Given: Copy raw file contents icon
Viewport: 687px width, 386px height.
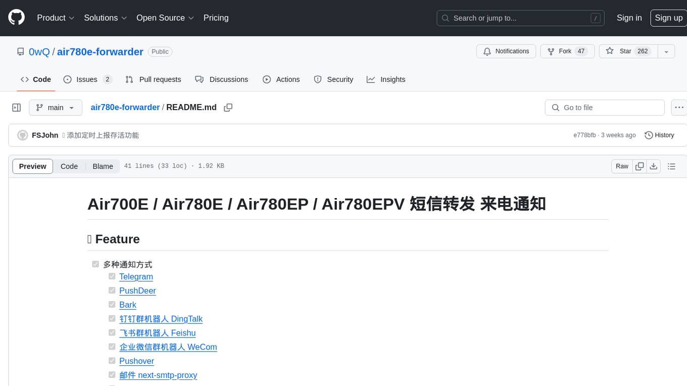Looking at the screenshot, I should point(640,166).
